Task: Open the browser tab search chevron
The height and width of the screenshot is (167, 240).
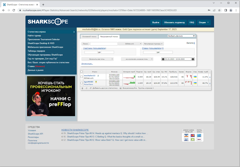Action: coord(214,3)
